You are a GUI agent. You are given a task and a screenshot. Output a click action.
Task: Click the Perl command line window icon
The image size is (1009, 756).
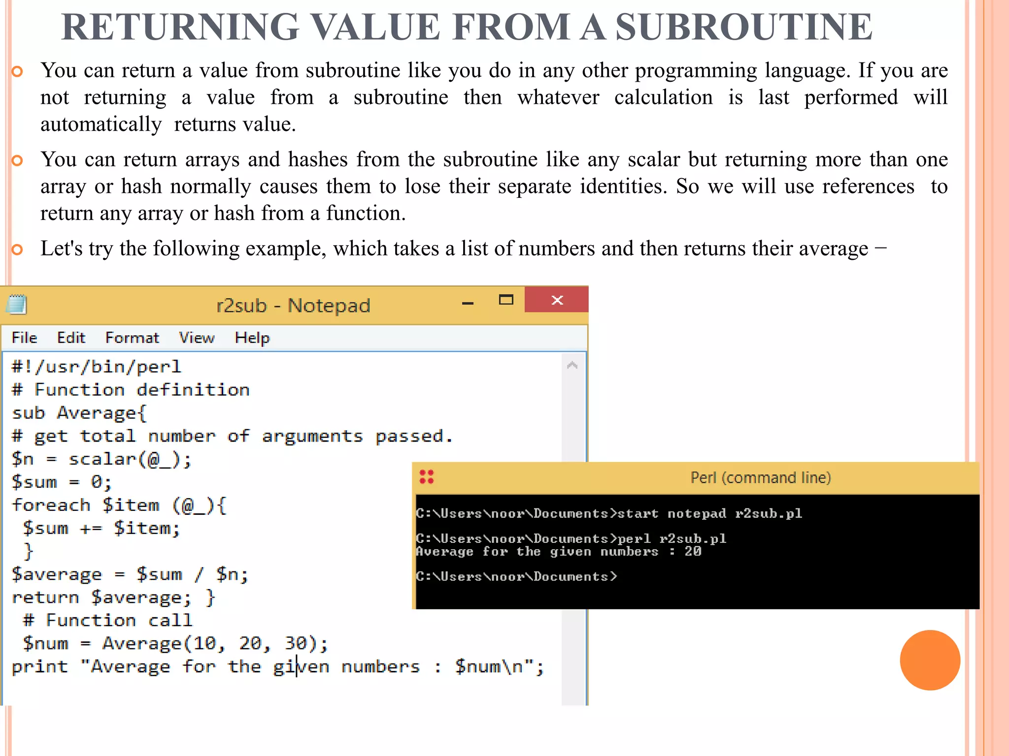click(427, 476)
